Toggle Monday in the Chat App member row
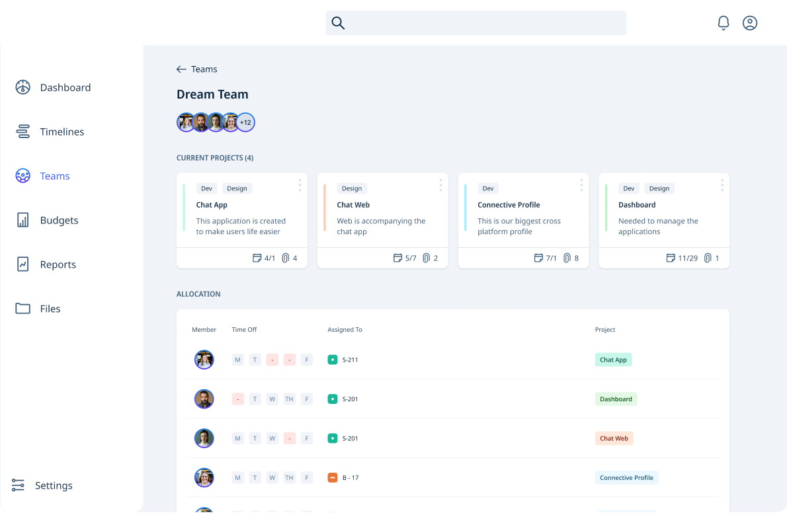This screenshot has height=513, width=787. click(238, 360)
